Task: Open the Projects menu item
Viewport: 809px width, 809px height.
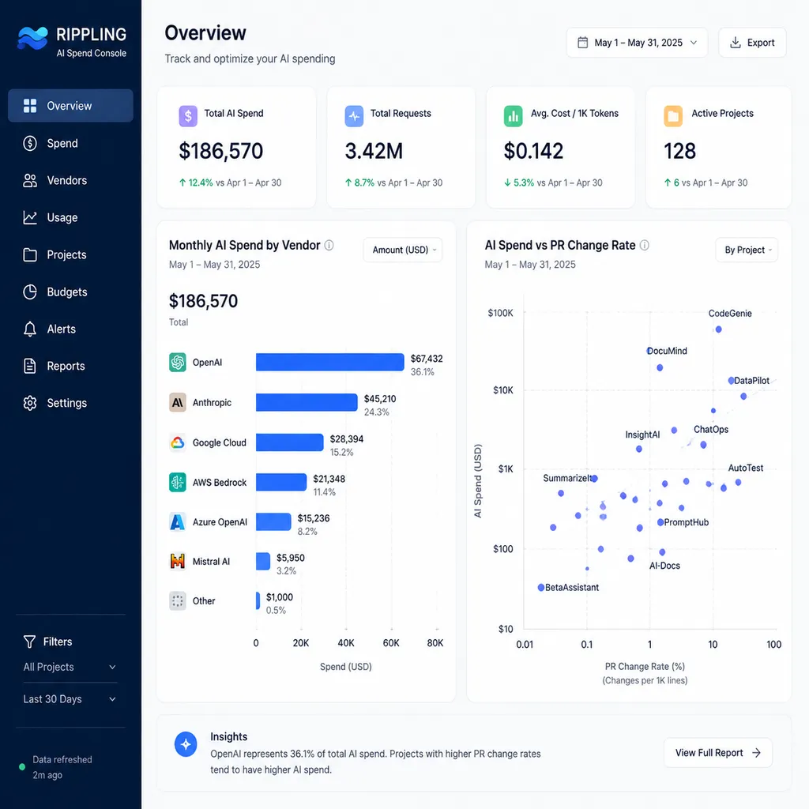Action: (70, 254)
